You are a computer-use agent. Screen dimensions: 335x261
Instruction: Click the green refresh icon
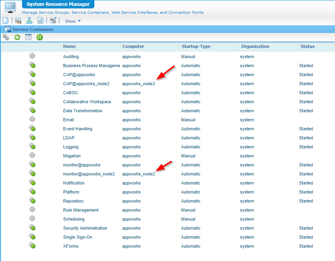pos(17,37)
